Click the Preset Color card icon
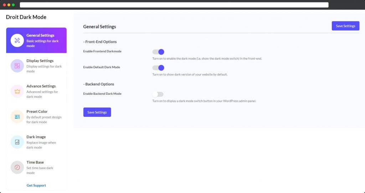 pyautogui.click(x=17, y=116)
